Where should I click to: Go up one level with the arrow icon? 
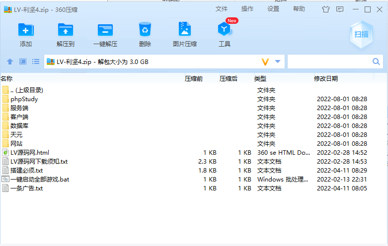10,61
